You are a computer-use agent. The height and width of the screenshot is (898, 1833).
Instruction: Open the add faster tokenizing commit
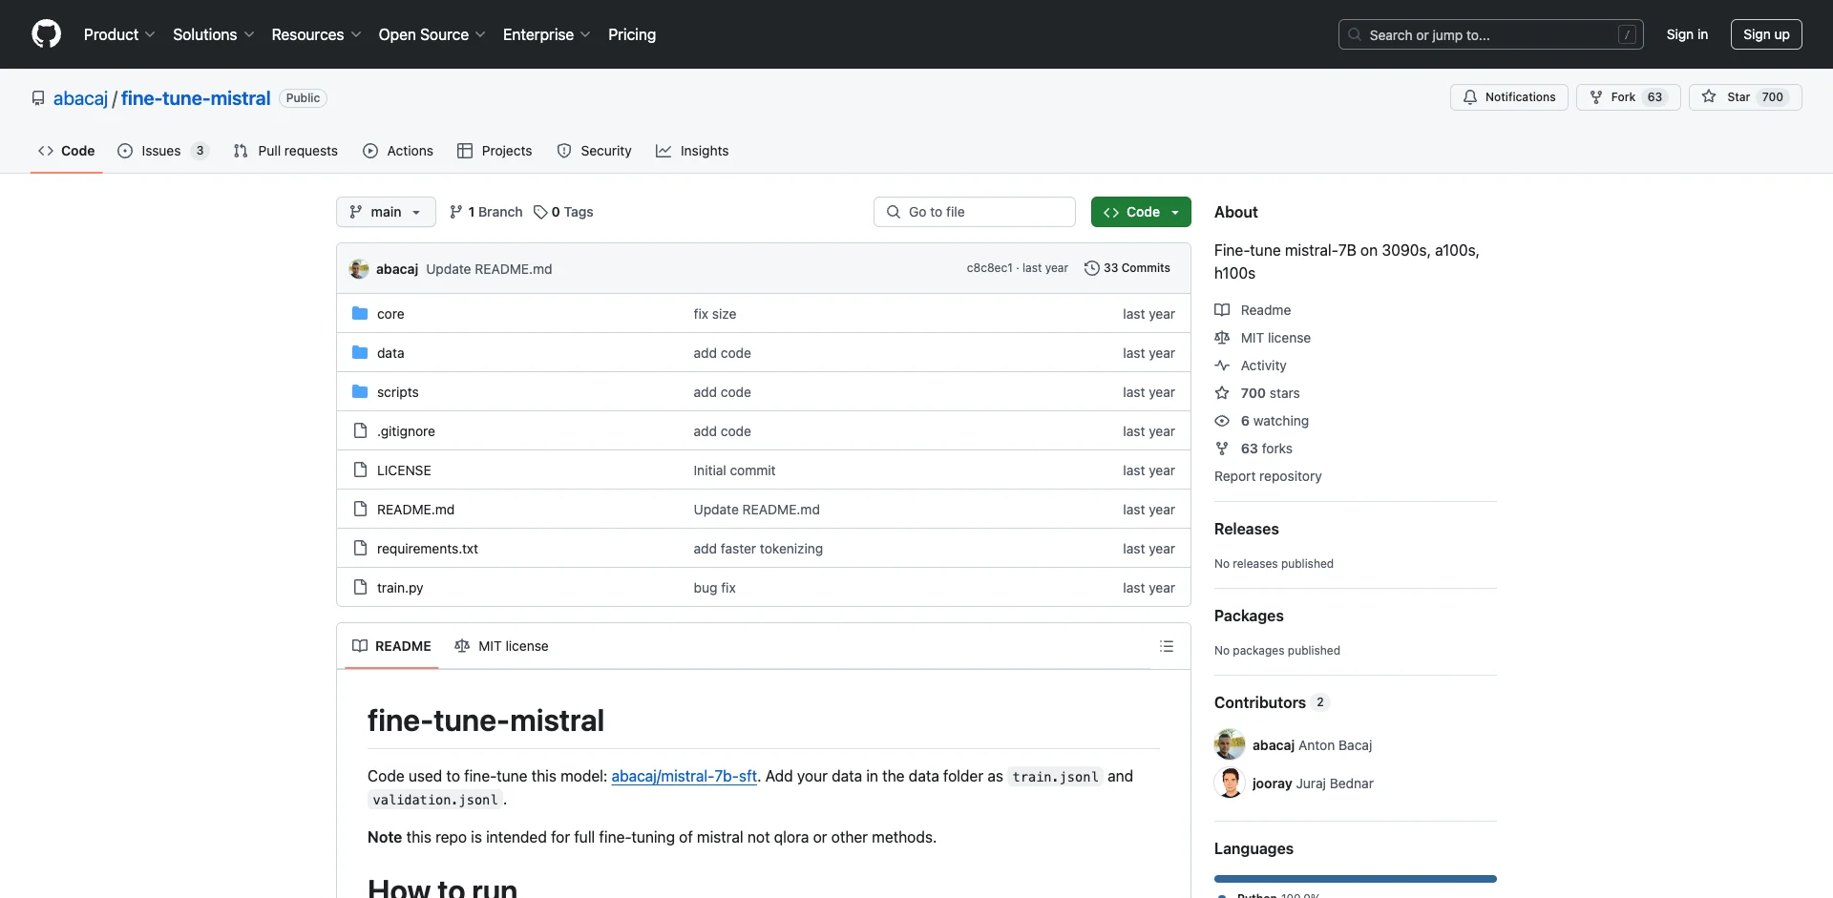pyautogui.click(x=758, y=549)
